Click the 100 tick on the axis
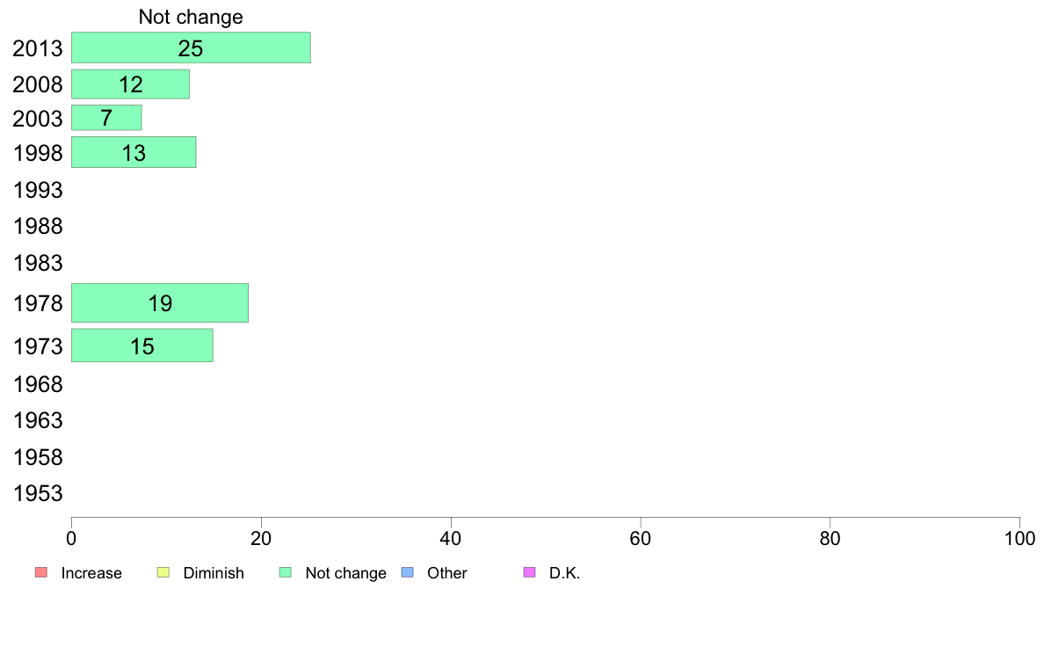Image resolution: width=1044 pixels, height=647 pixels. pyautogui.click(x=1019, y=538)
